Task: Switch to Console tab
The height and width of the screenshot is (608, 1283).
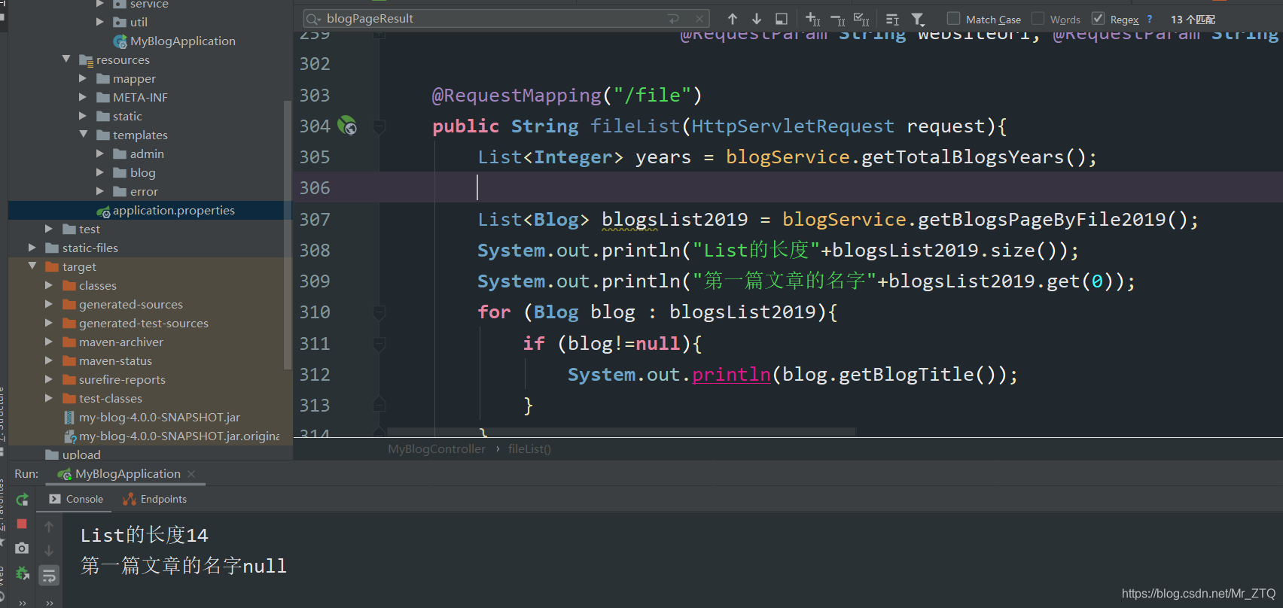Action: [x=76, y=499]
